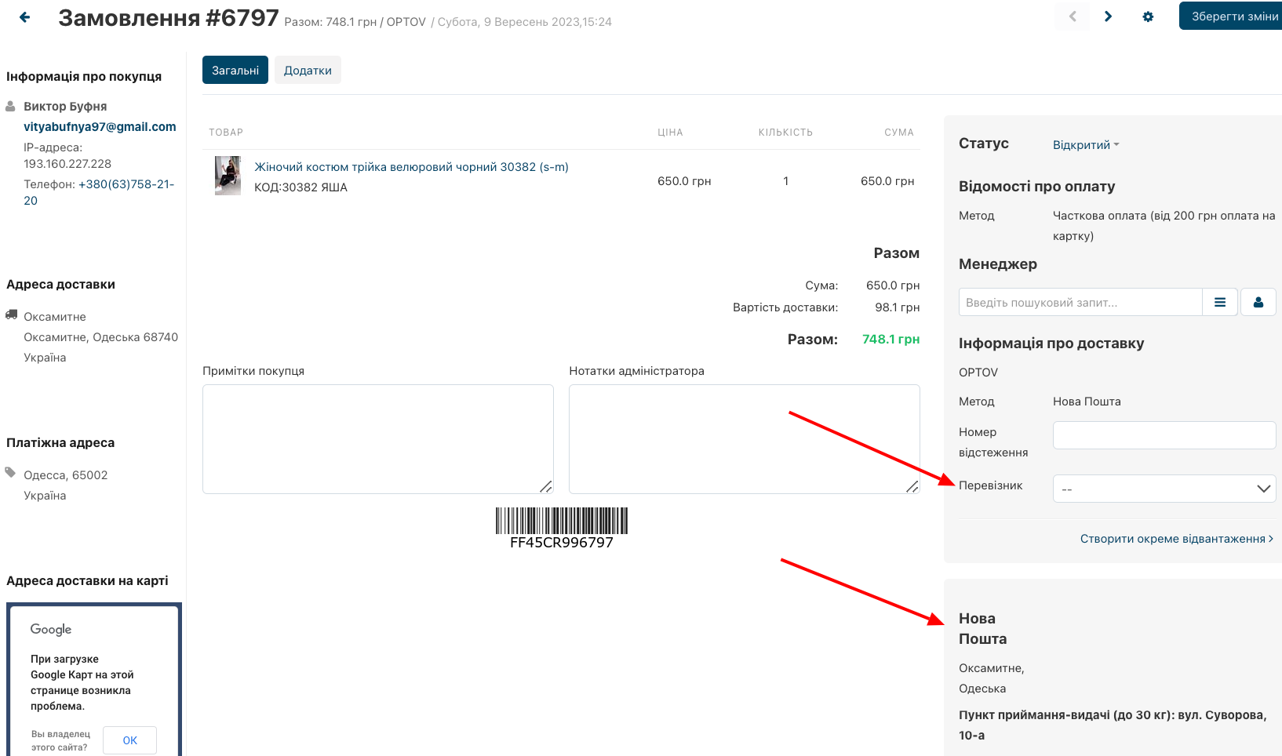This screenshot has height=756, width=1282.
Task: Click the Зберегти зміни button
Action: (1233, 16)
